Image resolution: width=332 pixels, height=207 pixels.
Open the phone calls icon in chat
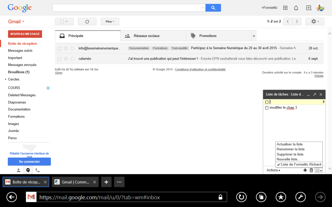37,170
